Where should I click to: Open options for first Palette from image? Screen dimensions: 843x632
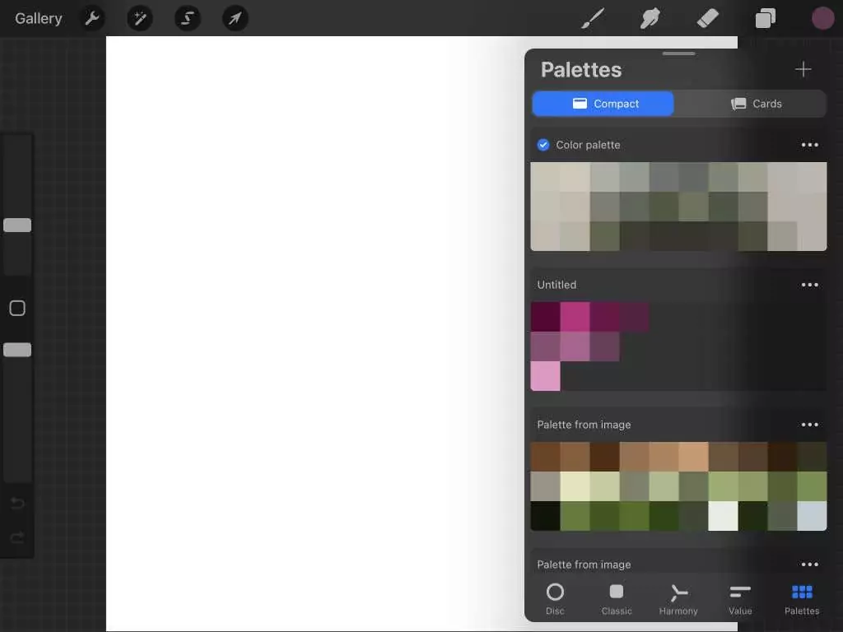pos(810,425)
